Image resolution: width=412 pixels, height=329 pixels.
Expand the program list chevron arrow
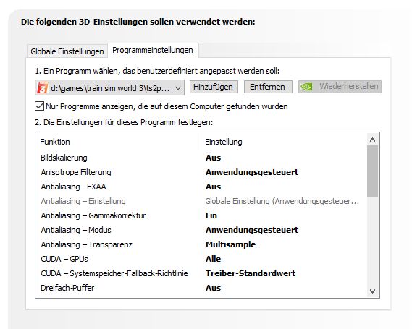point(178,88)
